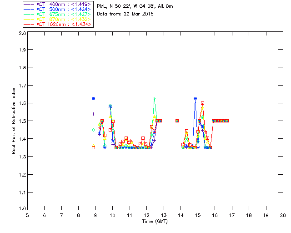Click the isolated blue asterisk point near 9 GMT
Screen dimensions: 291x233
click(x=94, y=99)
